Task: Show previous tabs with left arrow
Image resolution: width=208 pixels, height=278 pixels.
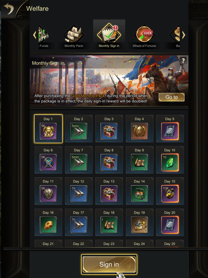Action: [35, 35]
